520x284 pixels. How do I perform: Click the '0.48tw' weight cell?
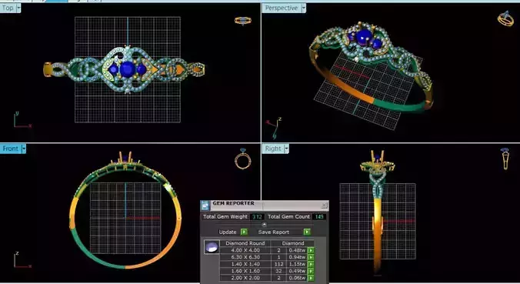coord(297,250)
